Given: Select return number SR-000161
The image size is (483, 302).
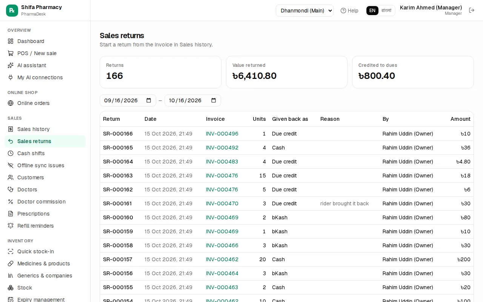Looking at the screenshot, I should pyautogui.click(x=117, y=203).
